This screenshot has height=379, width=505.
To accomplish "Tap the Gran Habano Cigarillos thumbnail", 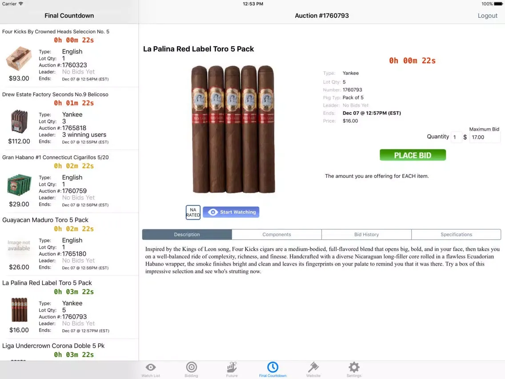I will click(19, 185).
